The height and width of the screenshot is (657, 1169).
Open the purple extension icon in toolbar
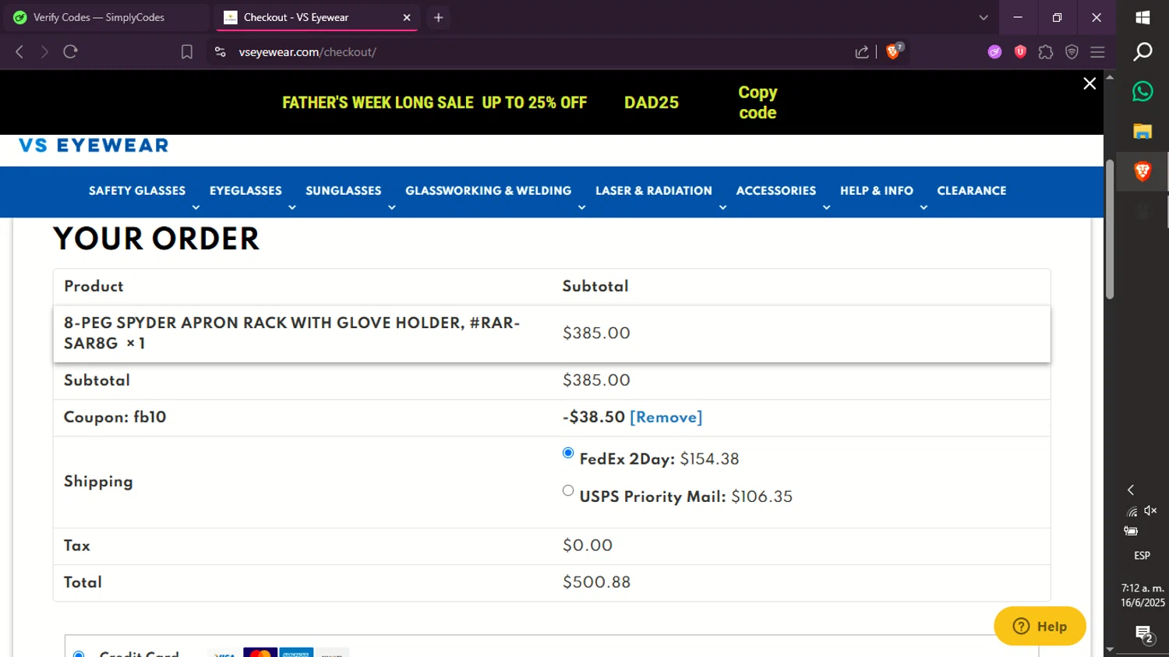tap(994, 52)
